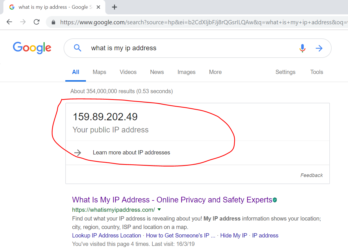
Task: Click the green verified shield badge
Action: pos(275,200)
